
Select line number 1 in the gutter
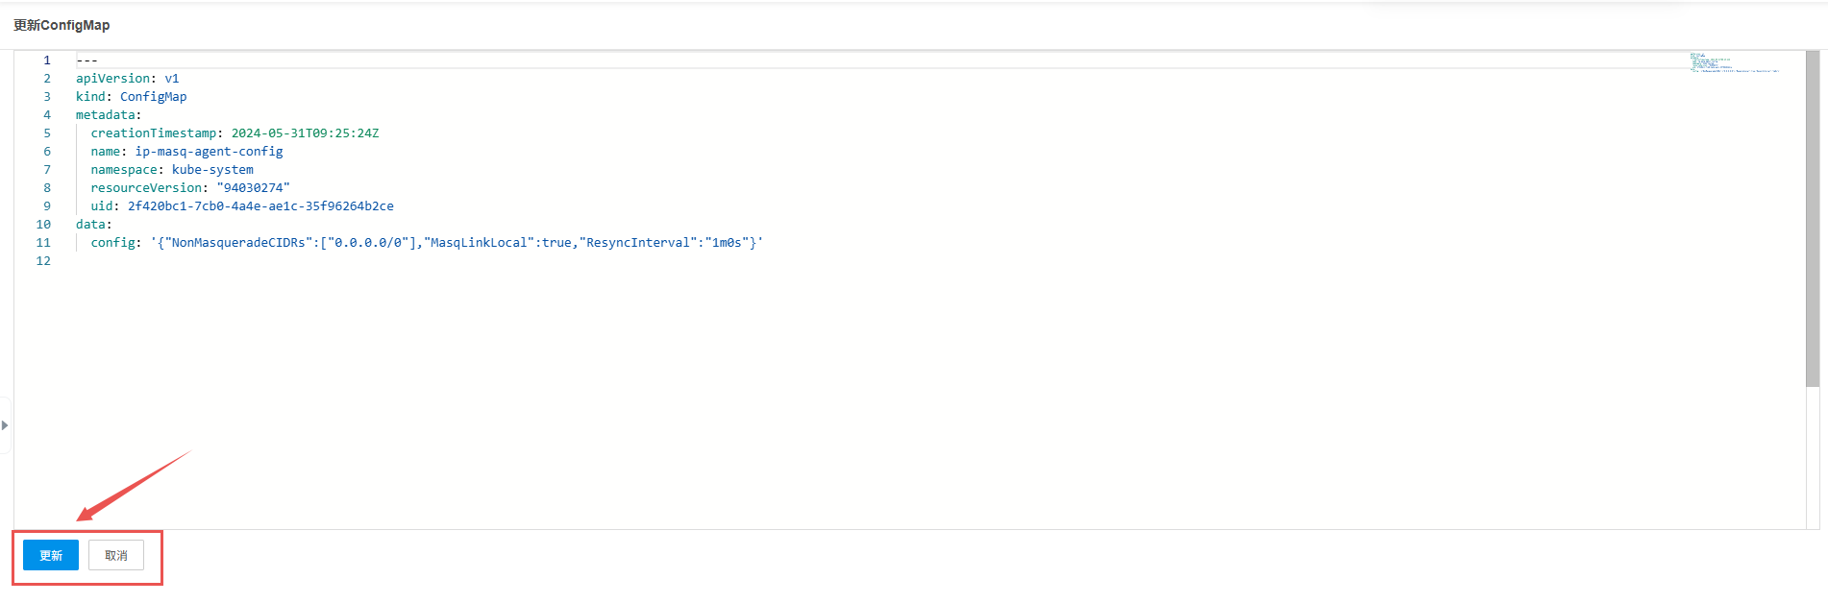(x=46, y=60)
